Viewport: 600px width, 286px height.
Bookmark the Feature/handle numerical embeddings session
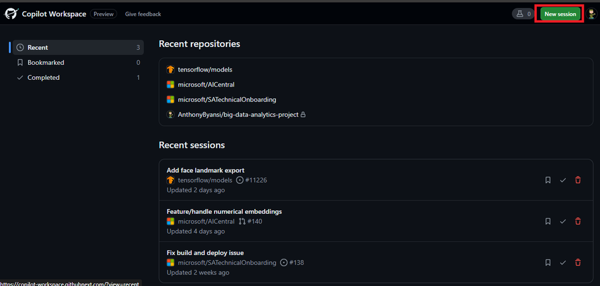tap(548, 221)
